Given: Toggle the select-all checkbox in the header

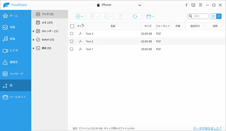Looking at the screenshot, I should (x=72, y=26).
